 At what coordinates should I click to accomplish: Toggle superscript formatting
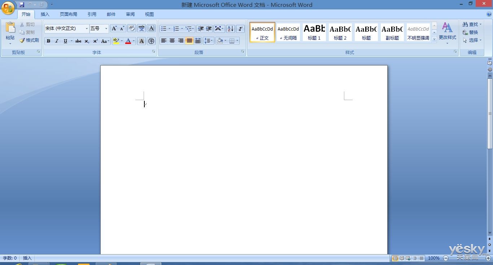pos(95,41)
